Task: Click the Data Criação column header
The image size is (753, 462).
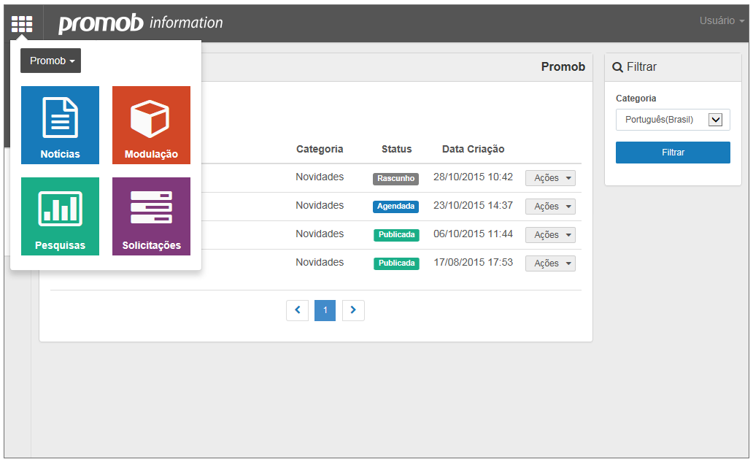Action: click(473, 149)
